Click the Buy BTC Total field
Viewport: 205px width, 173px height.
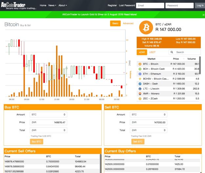coord(48,130)
